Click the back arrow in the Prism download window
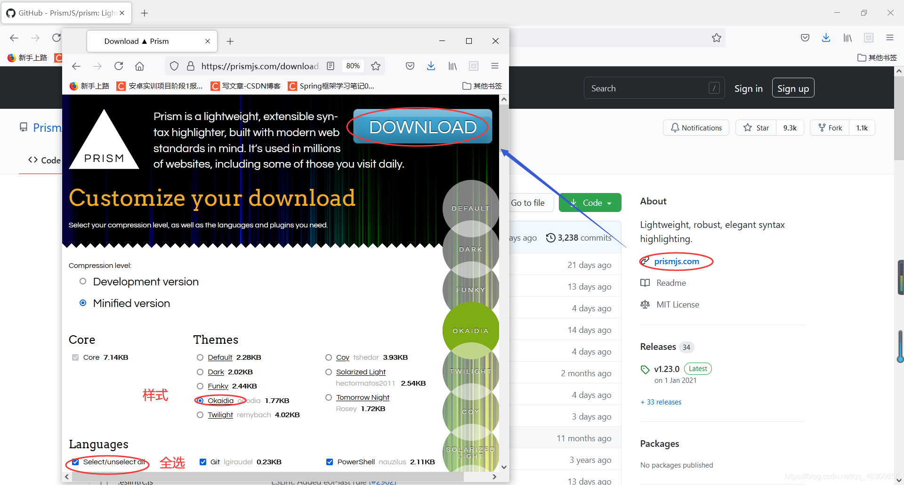The image size is (904, 485). point(76,66)
